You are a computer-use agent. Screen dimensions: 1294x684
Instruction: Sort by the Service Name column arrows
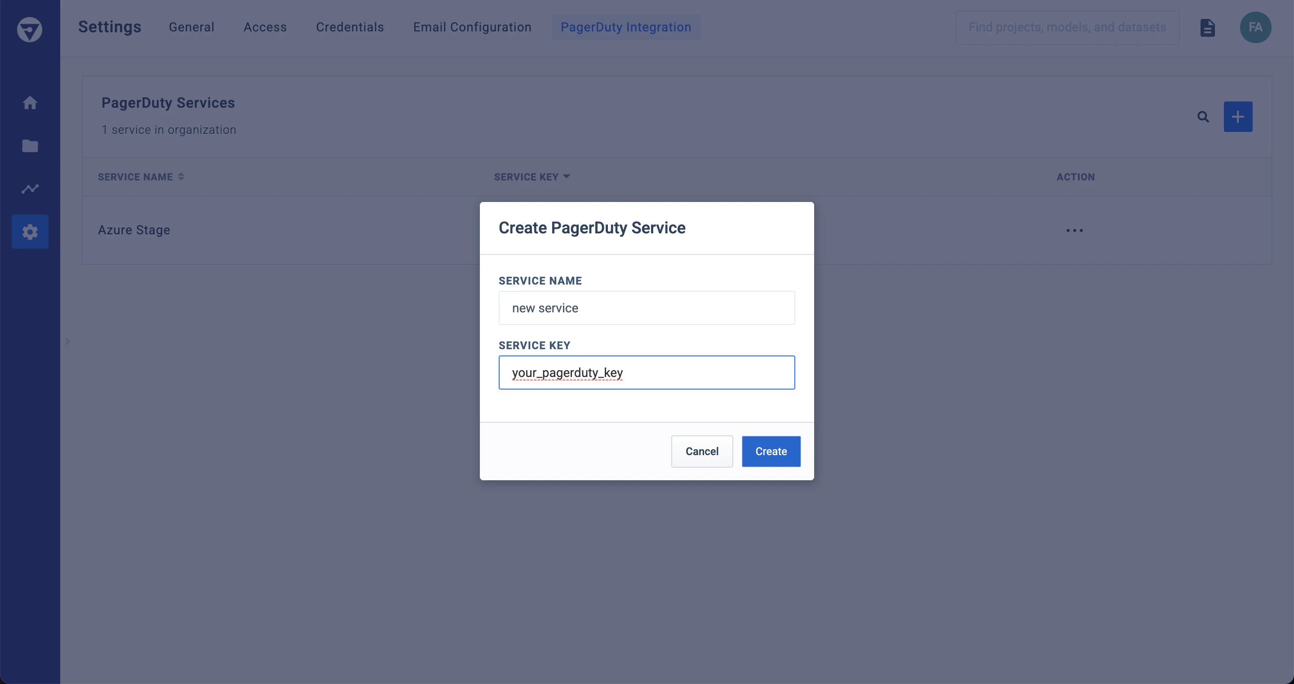click(x=181, y=177)
